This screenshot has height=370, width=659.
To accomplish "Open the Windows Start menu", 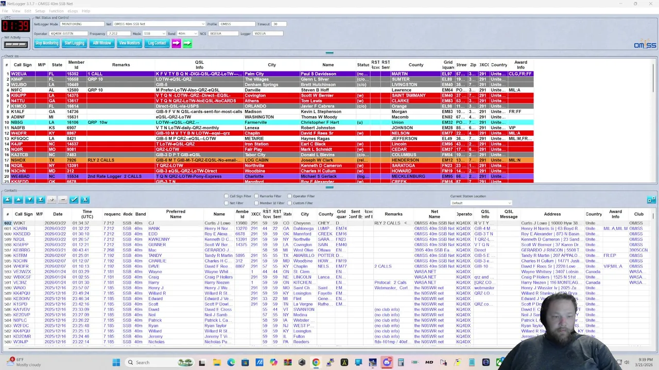I will pyautogui.click(x=116, y=362).
